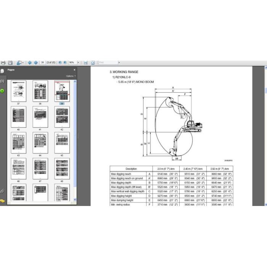
Task: Open the Bookmarks panel icon in the sidebar
Action: (x=2, y=81)
